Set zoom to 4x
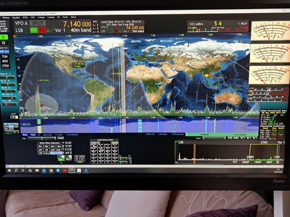 pyautogui.click(x=254, y=138)
